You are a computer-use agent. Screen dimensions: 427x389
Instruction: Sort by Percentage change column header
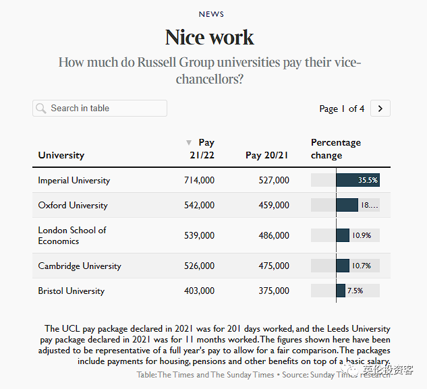click(x=335, y=149)
